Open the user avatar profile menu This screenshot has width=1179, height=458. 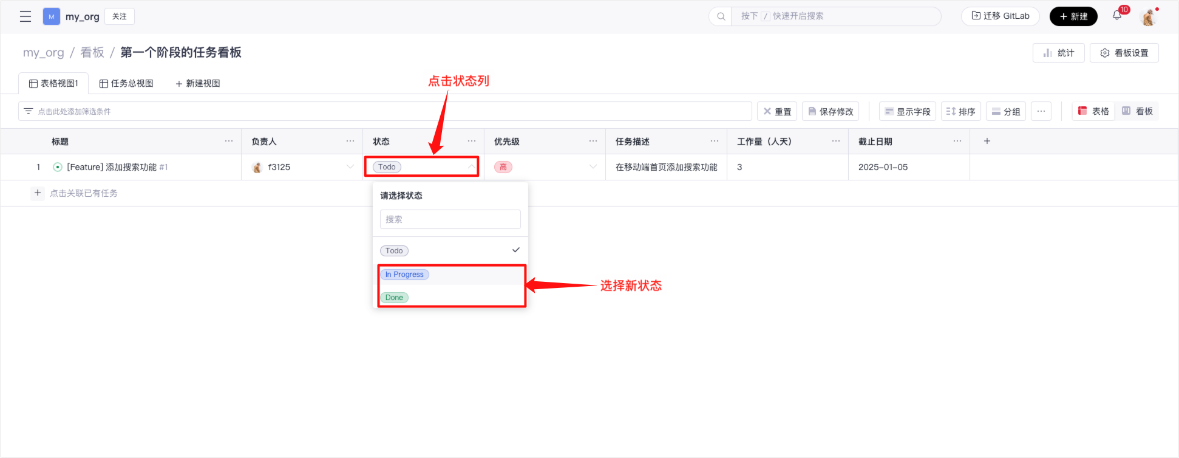pos(1148,17)
